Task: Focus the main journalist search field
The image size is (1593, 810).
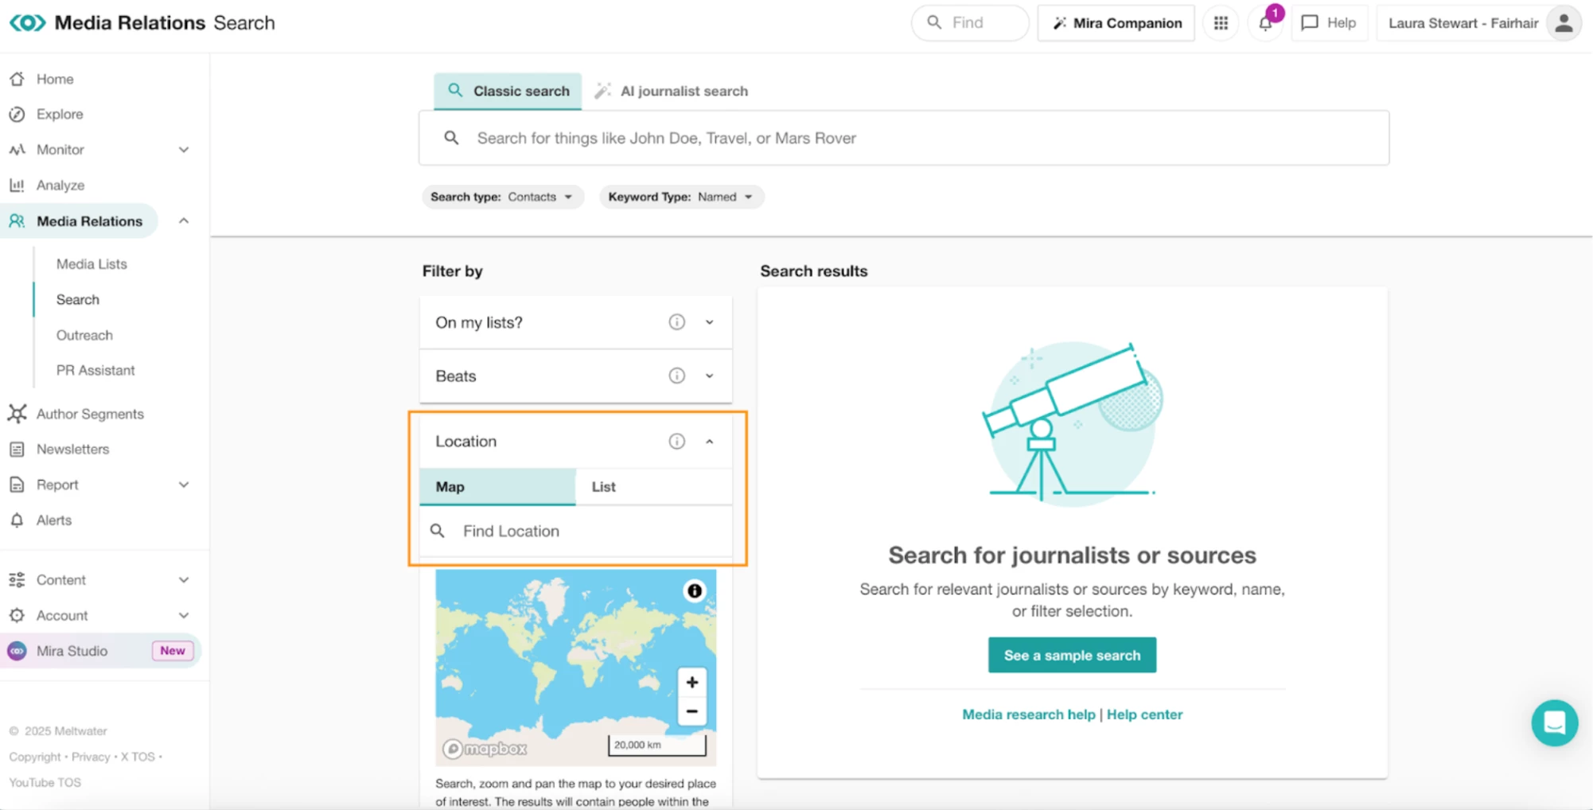Action: coord(904,138)
